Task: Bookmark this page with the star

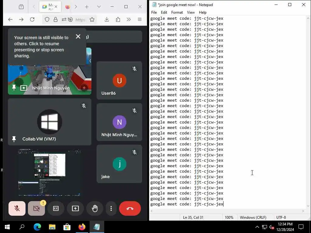Action: 92,19
